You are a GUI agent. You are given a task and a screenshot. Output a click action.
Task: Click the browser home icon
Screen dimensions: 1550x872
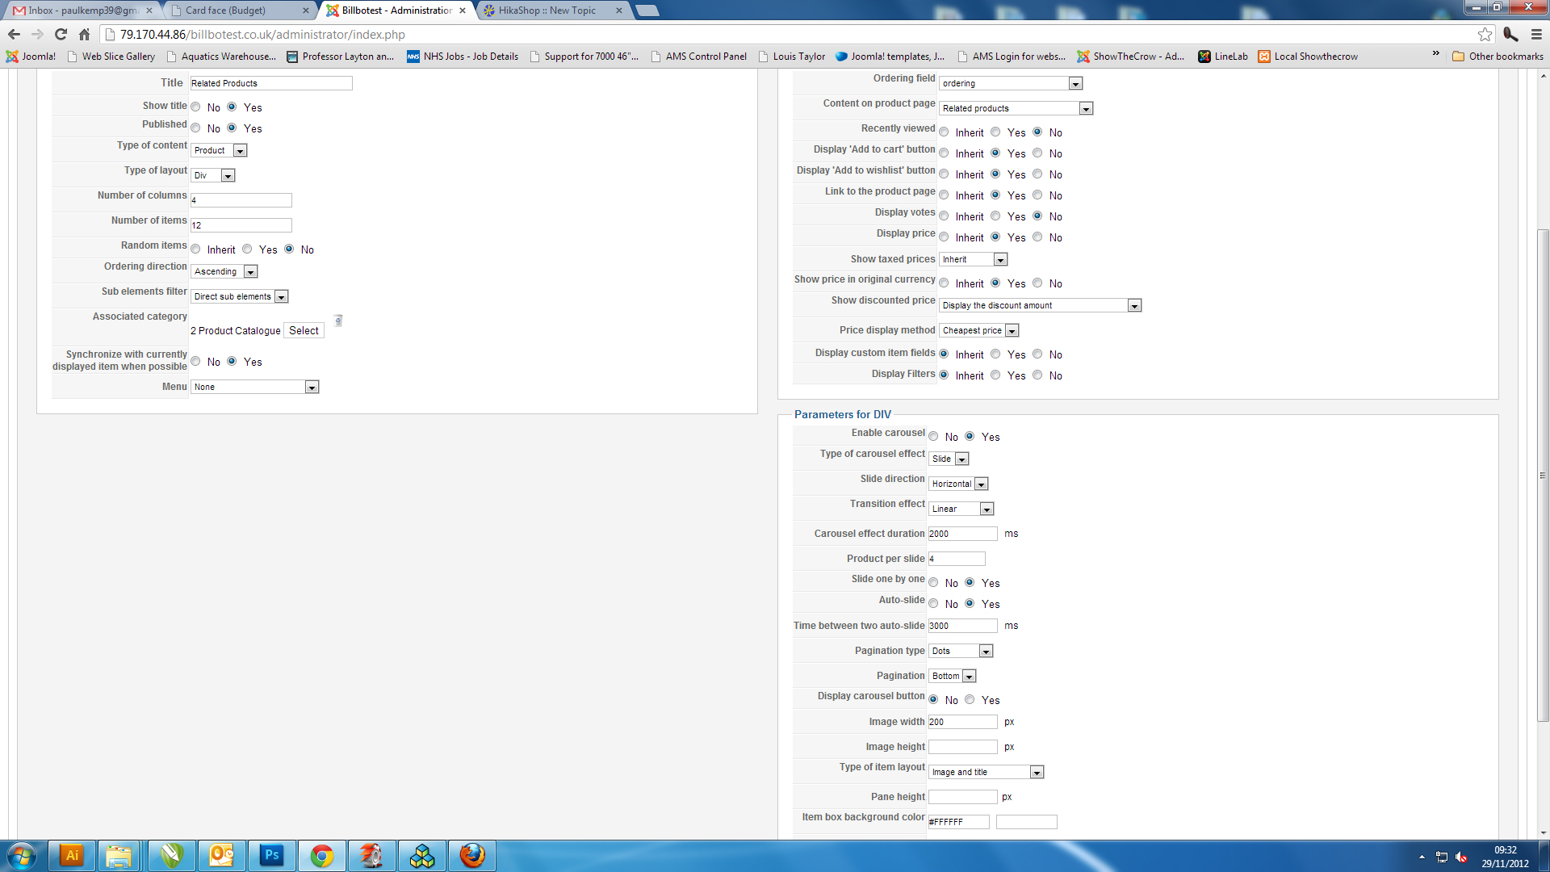84,35
